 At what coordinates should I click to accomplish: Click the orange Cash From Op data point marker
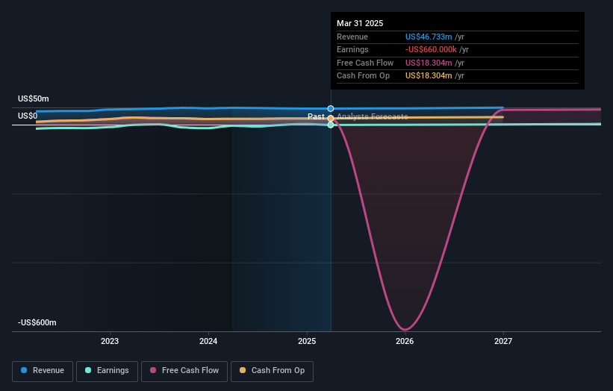coord(331,119)
